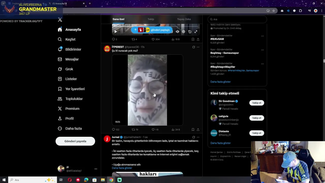Open Grok explain icon on İTPEREST post

tap(193, 47)
